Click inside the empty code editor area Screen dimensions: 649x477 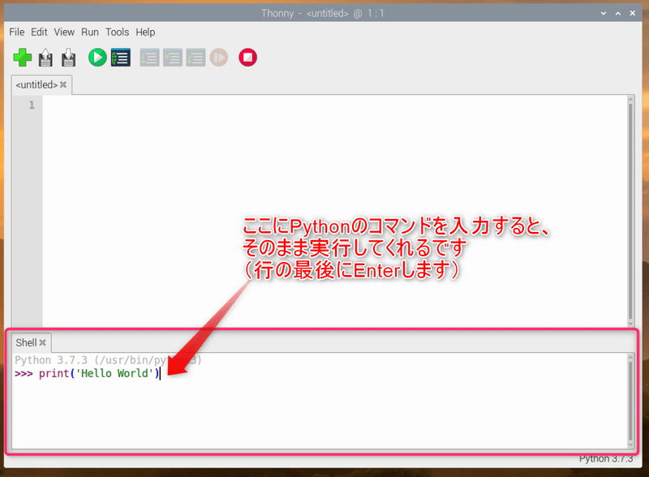[334, 211]
